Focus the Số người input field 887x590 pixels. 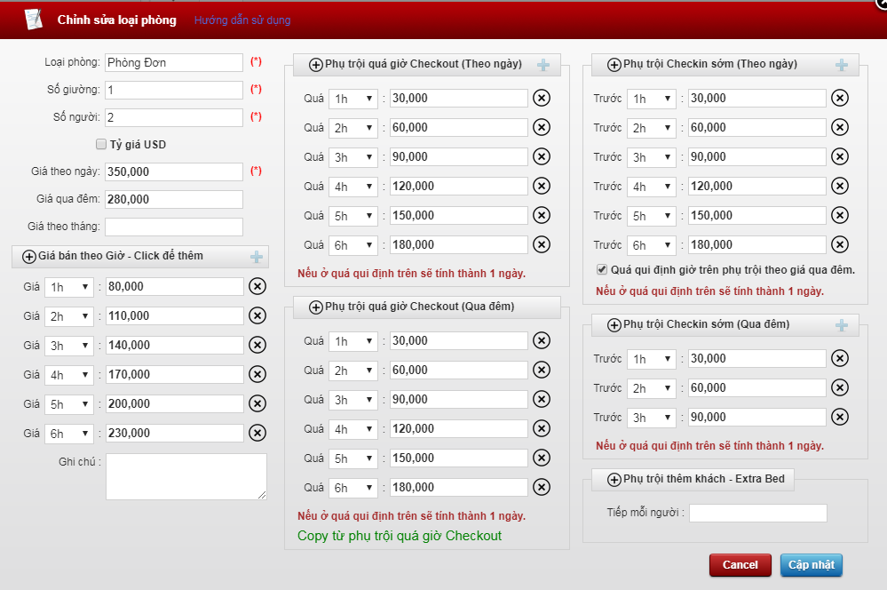[x=174, y=118]
